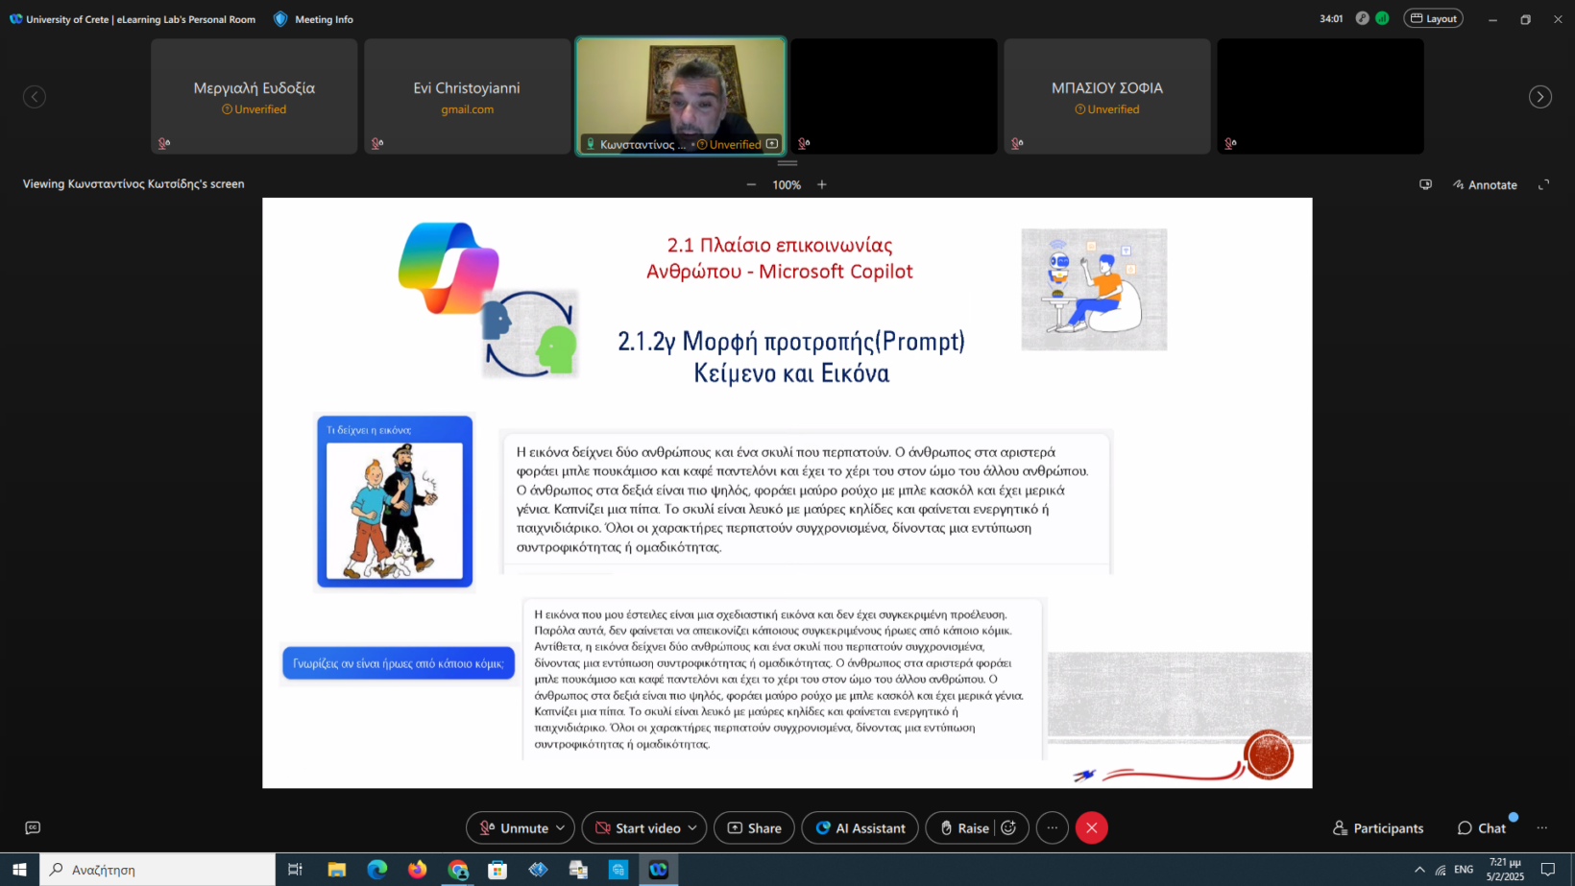Zoom out shared screen with minus
Screen dimensions: 1575x886
[x=751, y=184]
